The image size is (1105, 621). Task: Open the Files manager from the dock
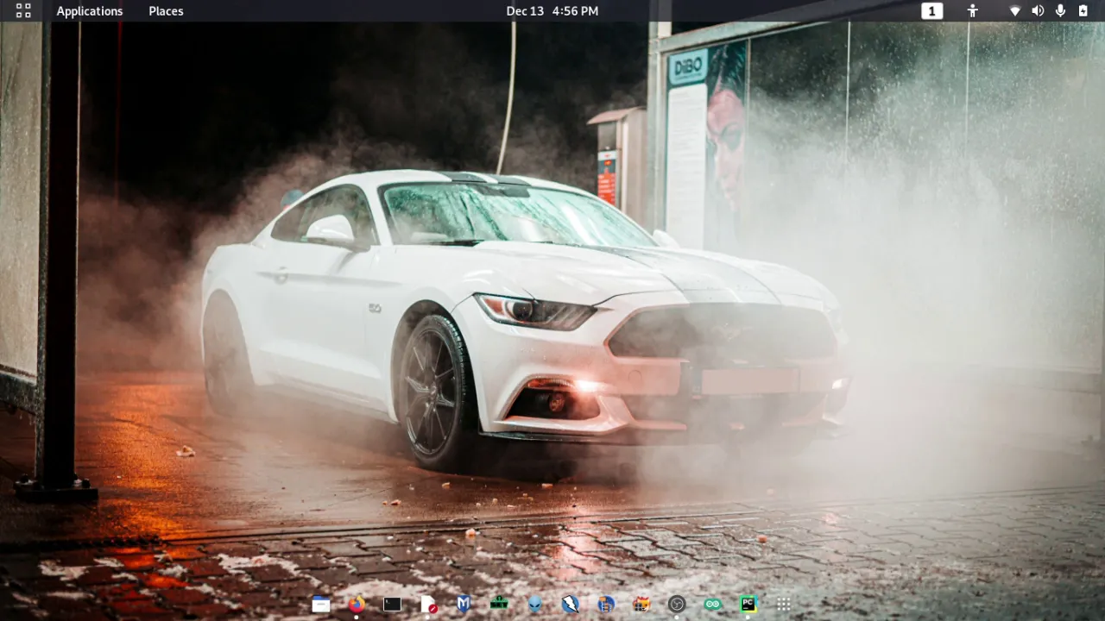point(321,605)
